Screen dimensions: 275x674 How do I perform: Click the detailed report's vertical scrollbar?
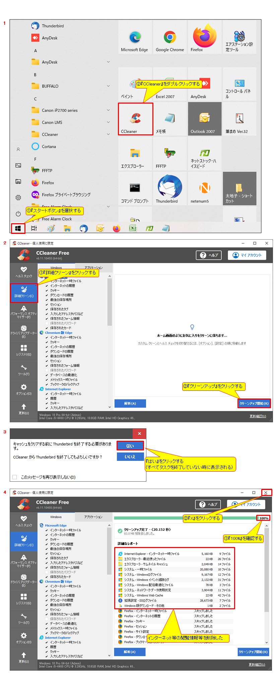click(267, 584)
